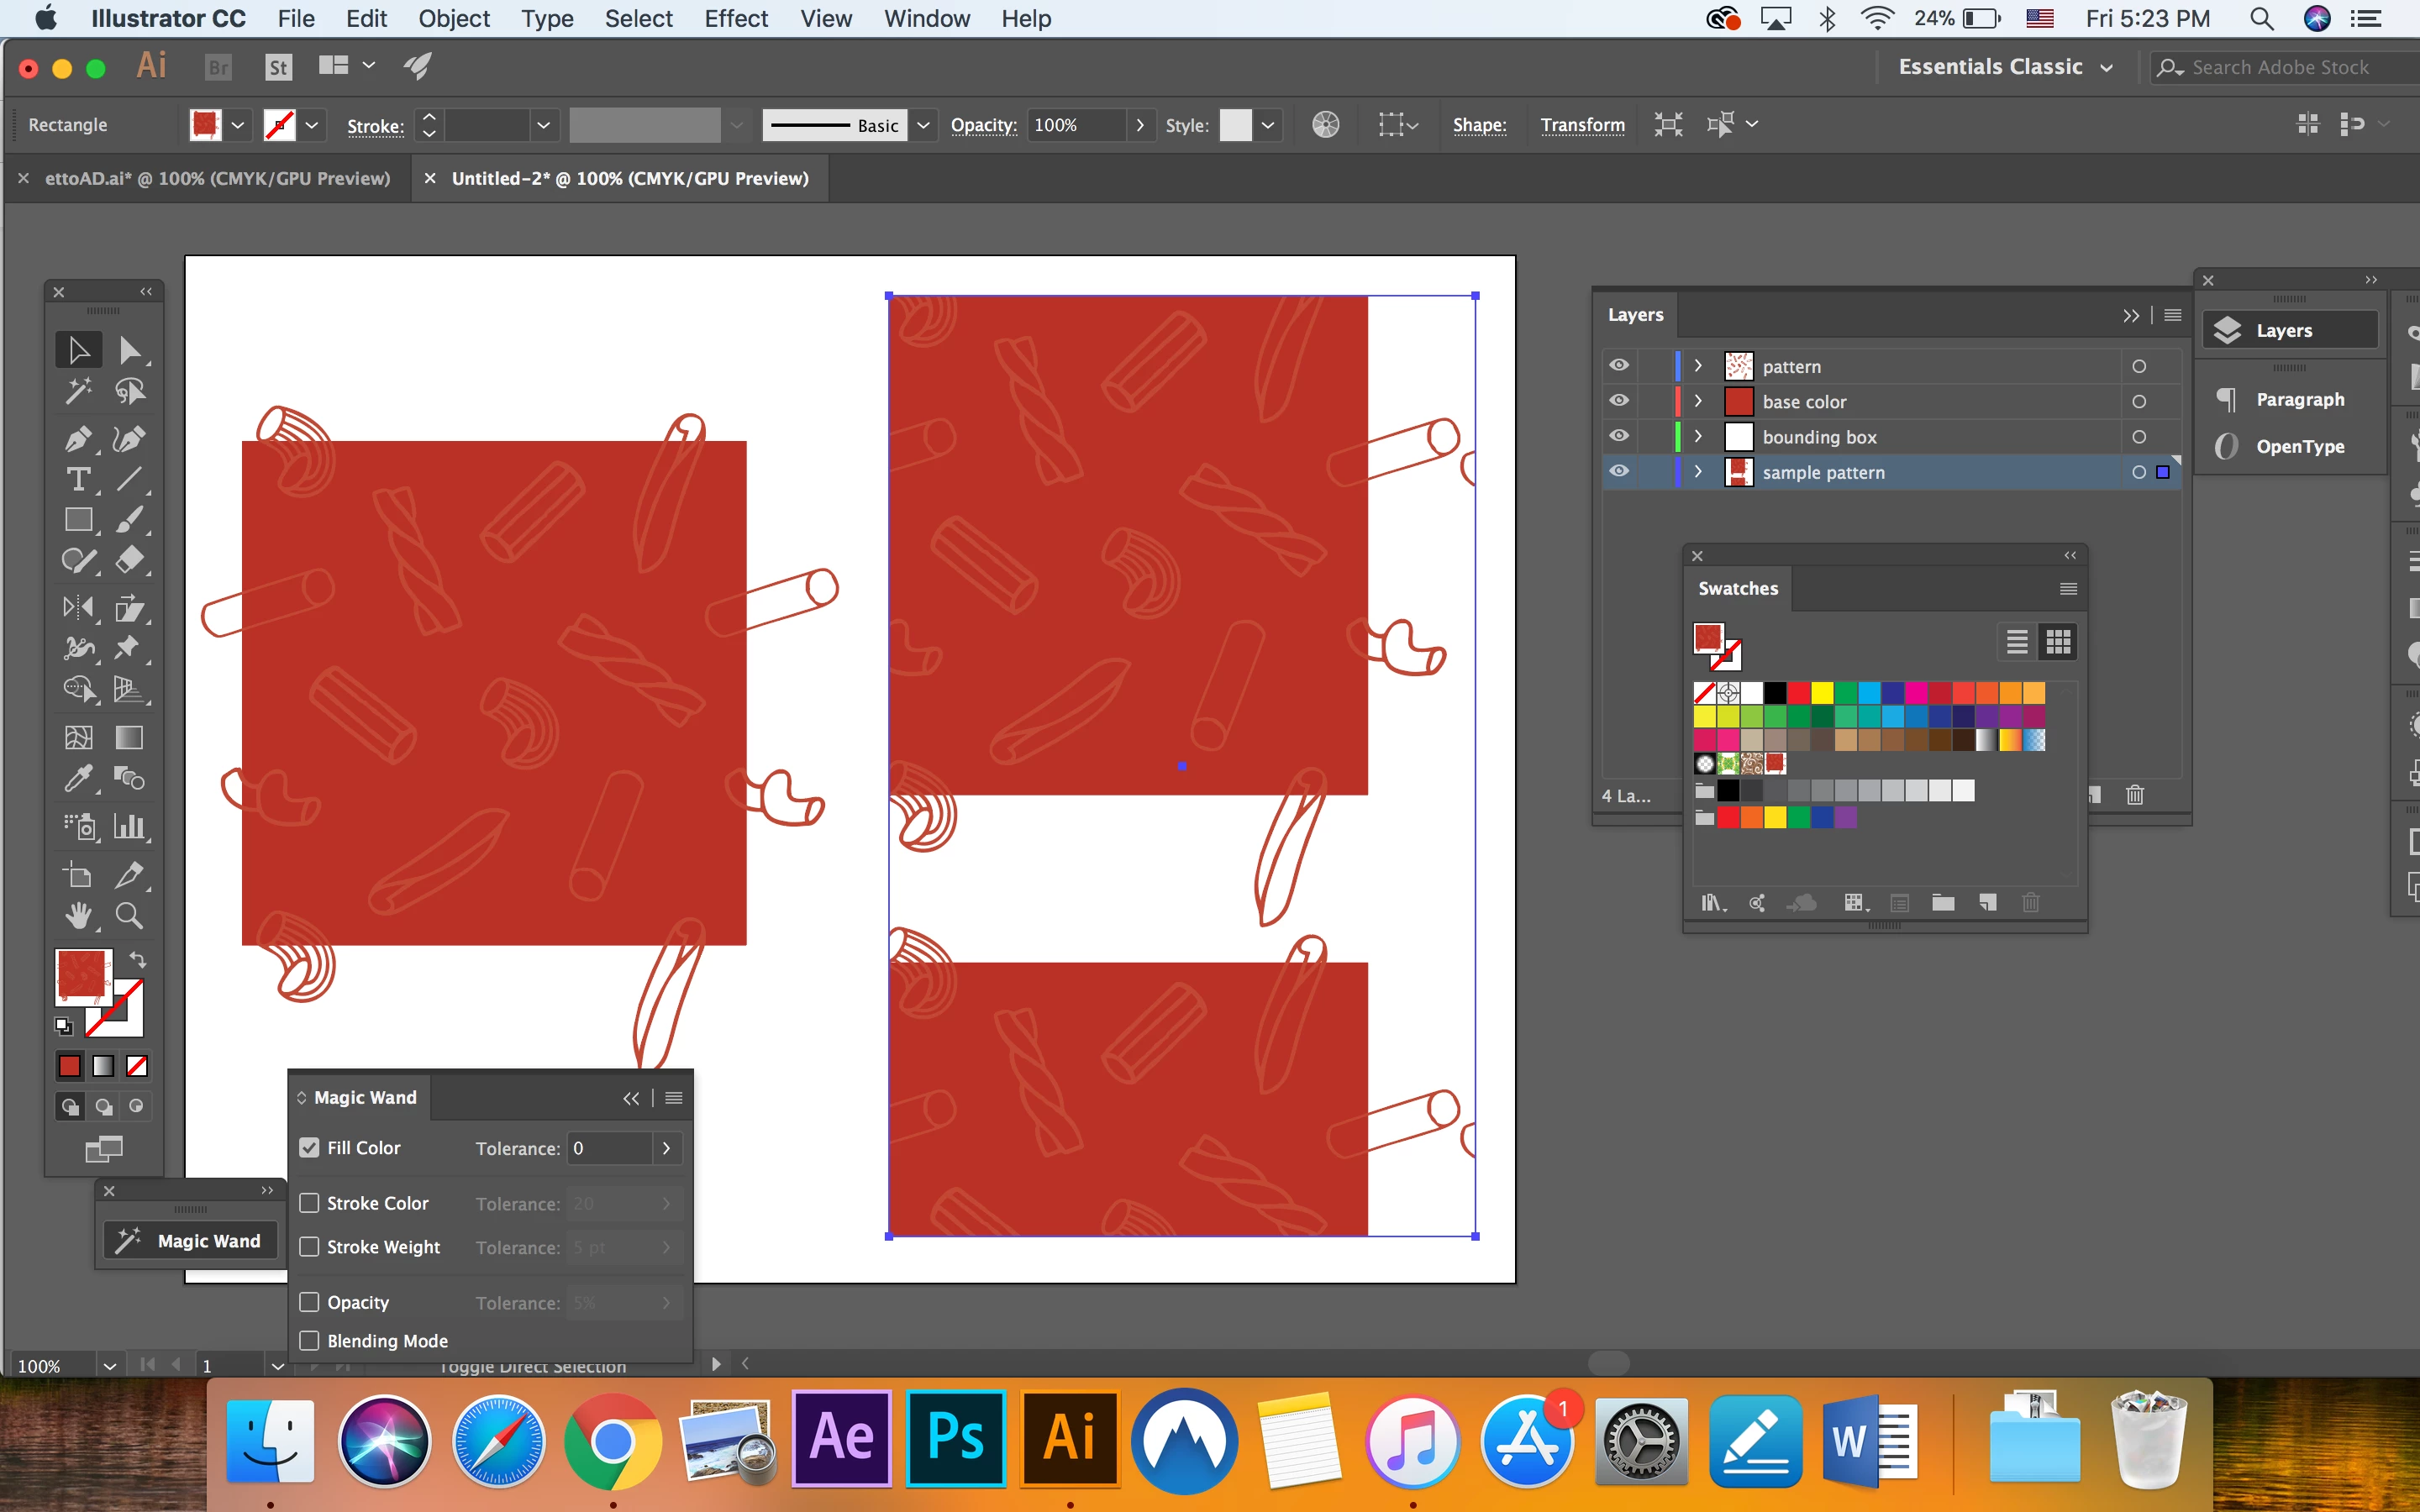Click the Transform link in control bar
This screenshot has width=2420, height=1512.
[1582, 125]
